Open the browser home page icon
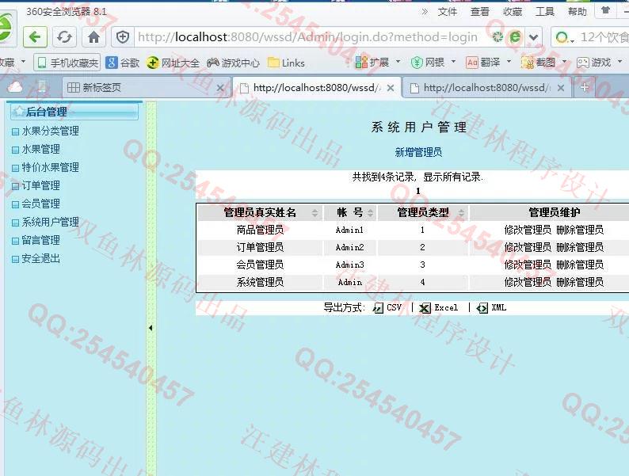The width and height of the screenshot is (629, 476). pos(93,37)
